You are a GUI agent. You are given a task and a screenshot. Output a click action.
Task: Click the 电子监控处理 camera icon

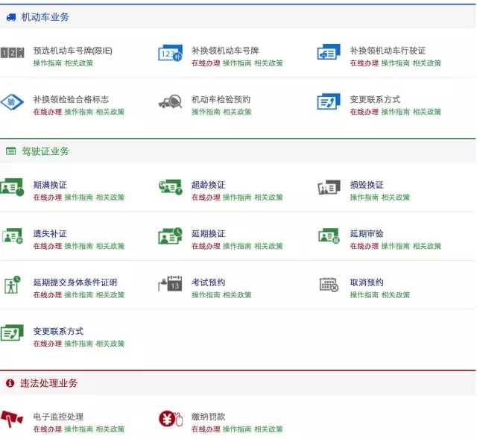(12, 419)
